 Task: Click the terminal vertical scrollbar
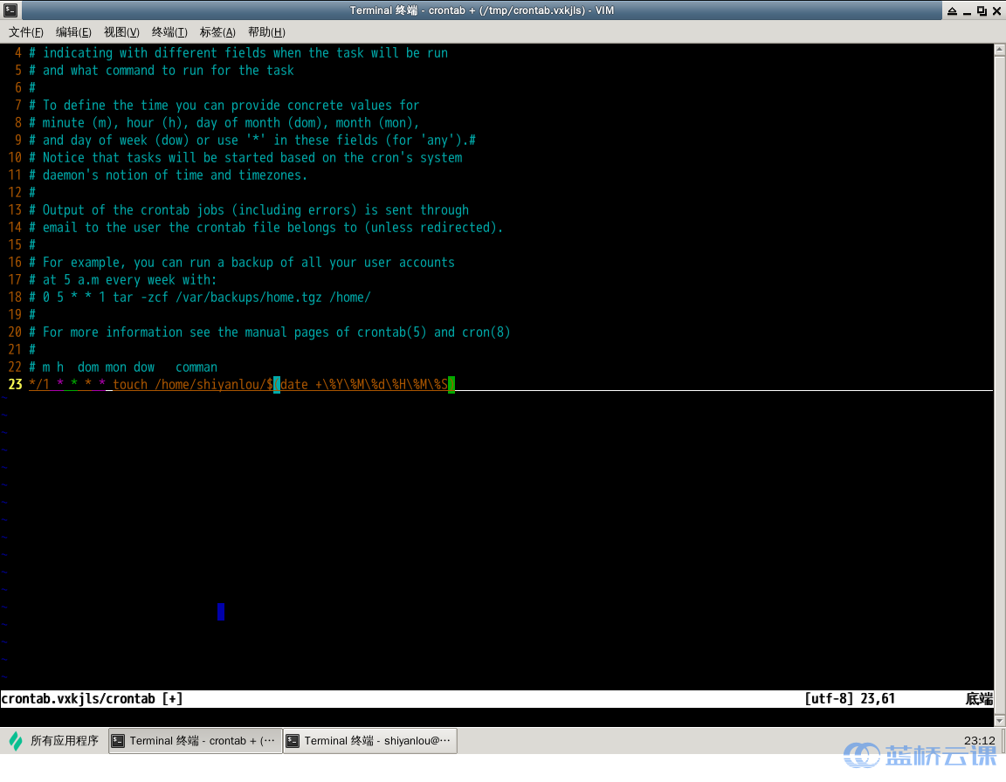point(999,349)
